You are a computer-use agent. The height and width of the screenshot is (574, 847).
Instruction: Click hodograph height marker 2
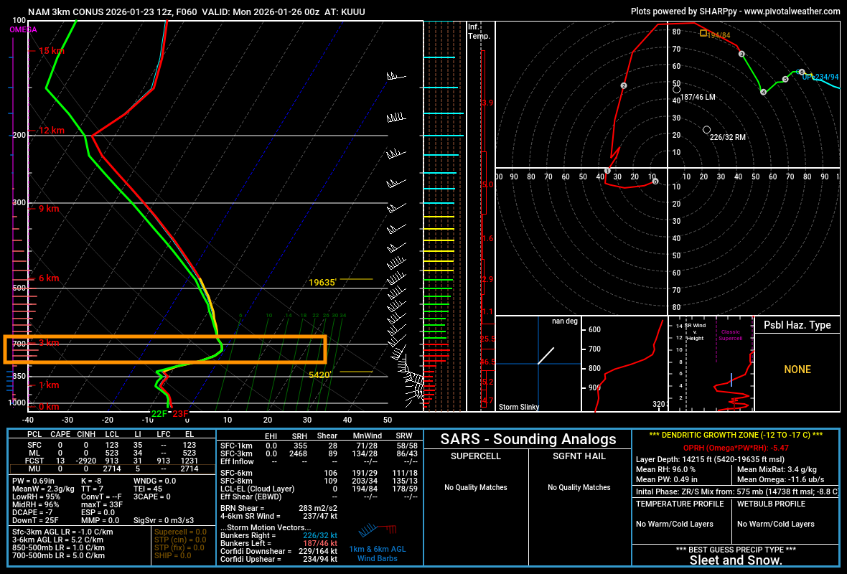624,86
